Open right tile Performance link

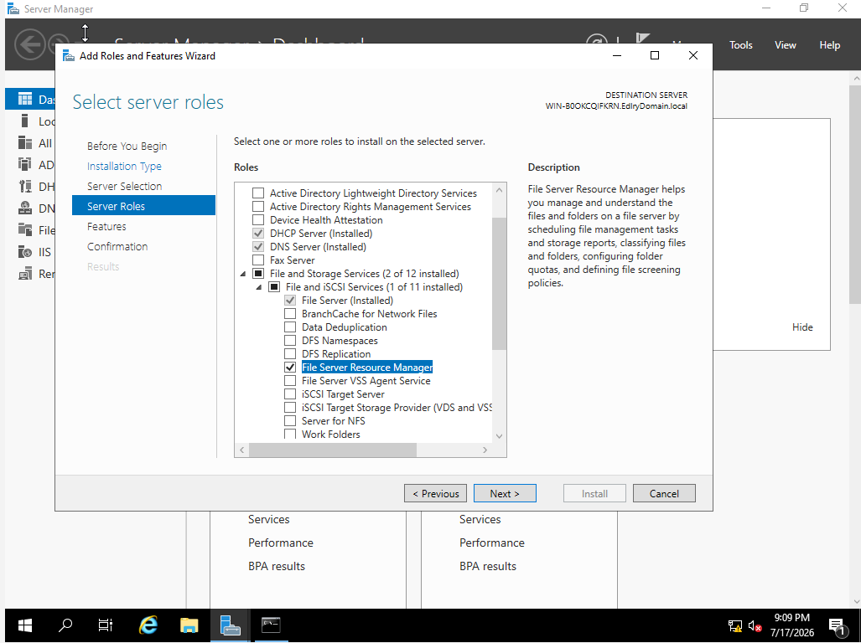tap(492, 543)
